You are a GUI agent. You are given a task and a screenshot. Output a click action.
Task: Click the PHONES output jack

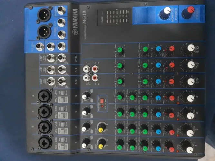(x=62, y=10)
